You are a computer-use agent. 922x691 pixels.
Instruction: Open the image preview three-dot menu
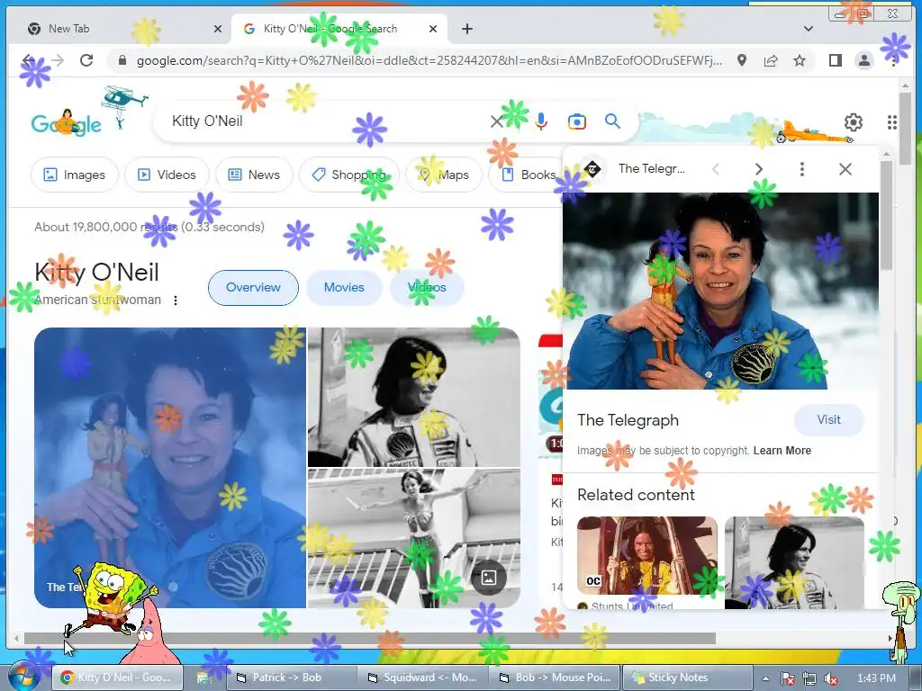(x=801, y=169)
